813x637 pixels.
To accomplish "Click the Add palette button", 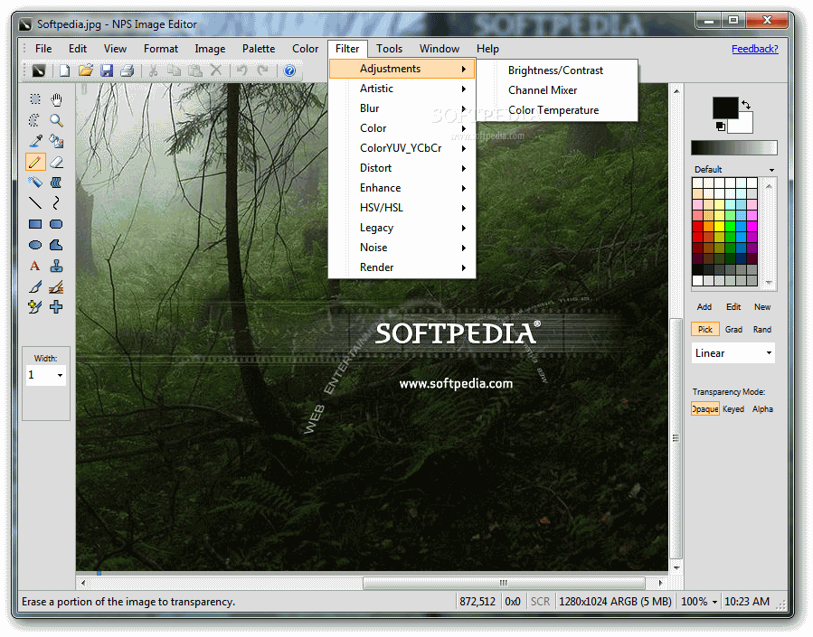I will [704, 307].
